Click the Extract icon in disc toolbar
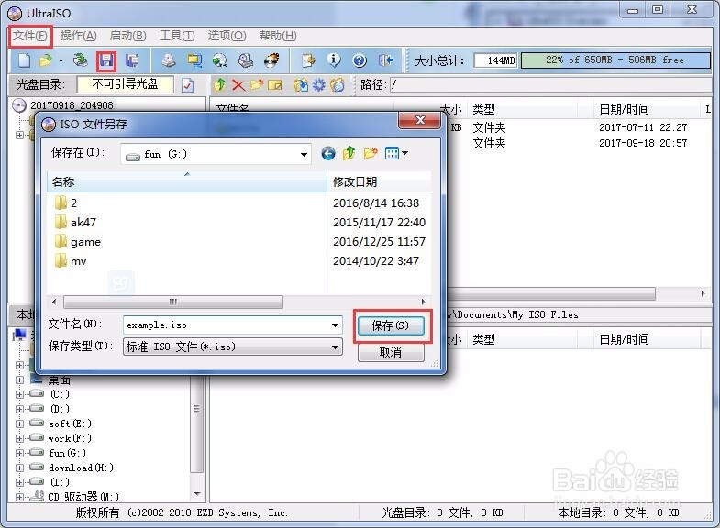This screenshot has width=720, height=528. pyautogui.click(x=301, y=85)
